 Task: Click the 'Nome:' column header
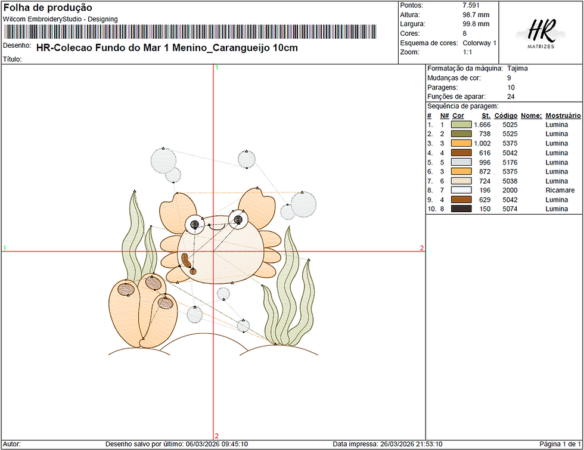coord(531,116)
